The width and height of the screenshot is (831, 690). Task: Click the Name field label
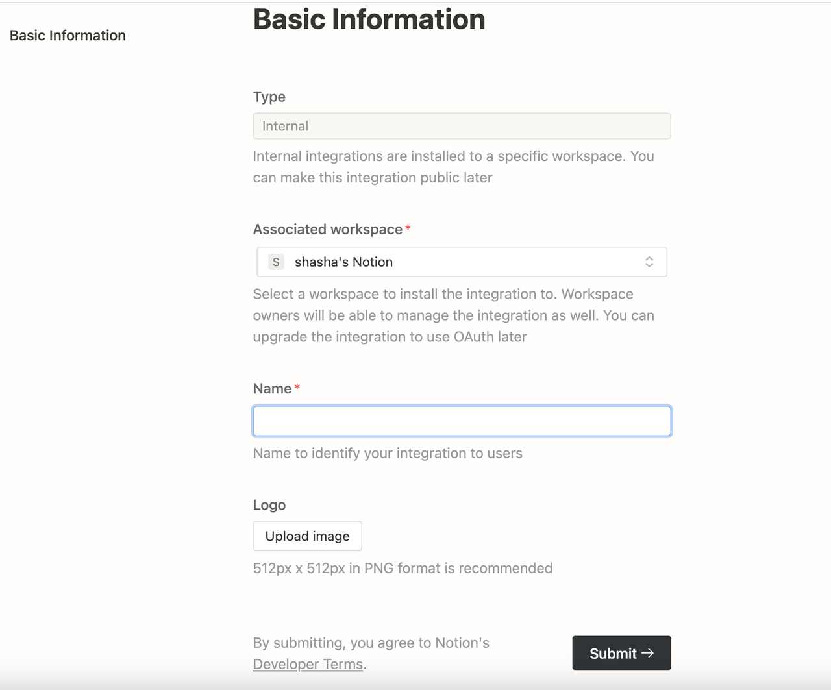[x=272, y=389]
